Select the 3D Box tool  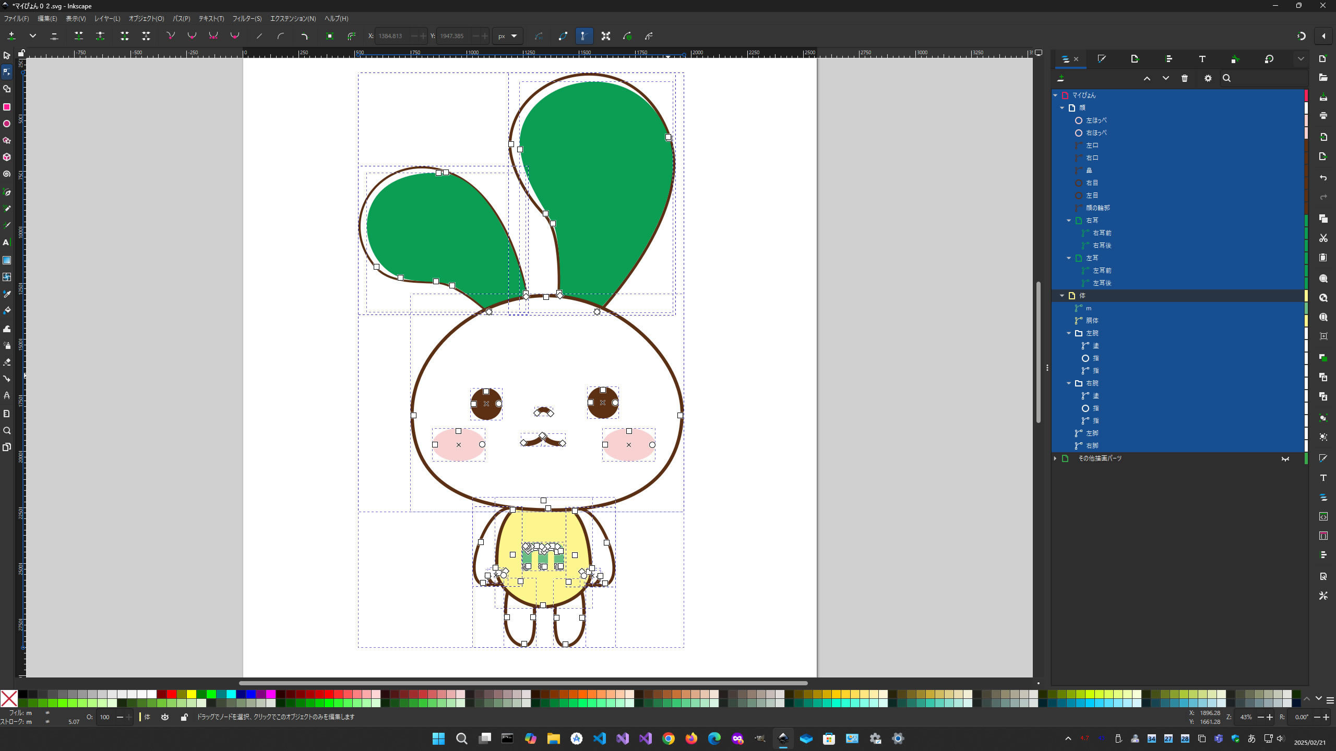(x=7, y=157)
